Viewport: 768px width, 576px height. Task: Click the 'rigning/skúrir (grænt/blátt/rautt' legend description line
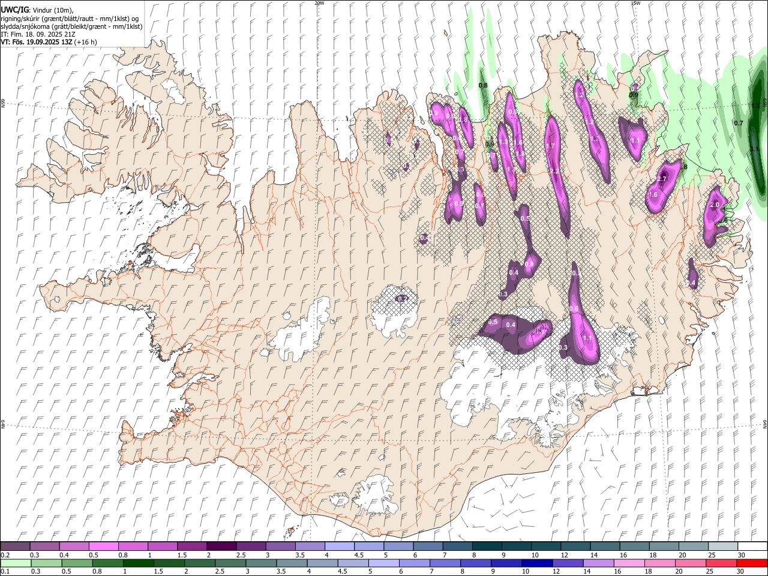[x=70, y=19]
